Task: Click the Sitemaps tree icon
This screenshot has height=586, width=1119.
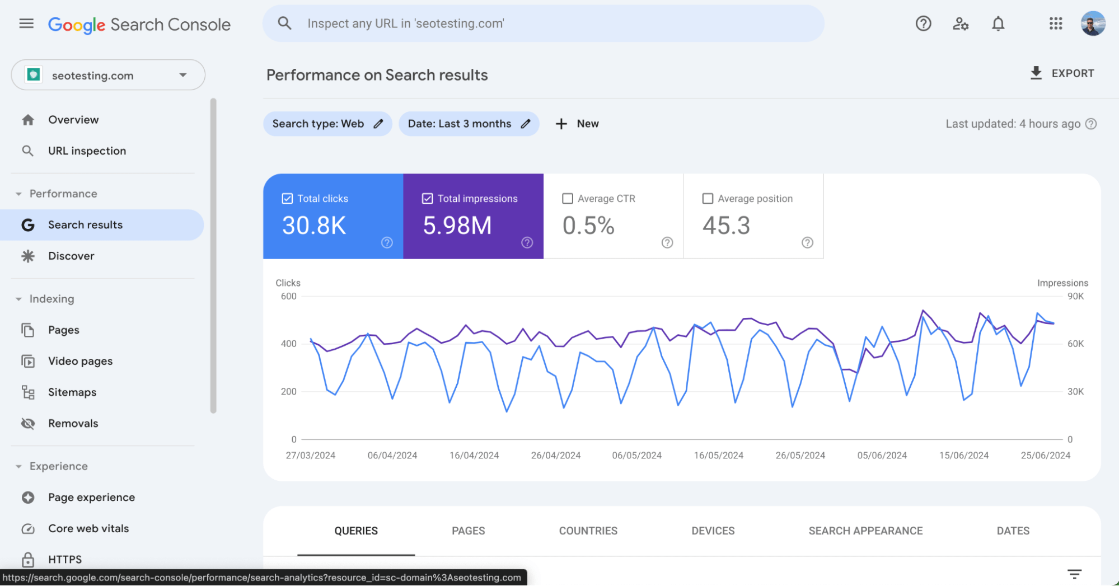Action: tap(28, 392)
